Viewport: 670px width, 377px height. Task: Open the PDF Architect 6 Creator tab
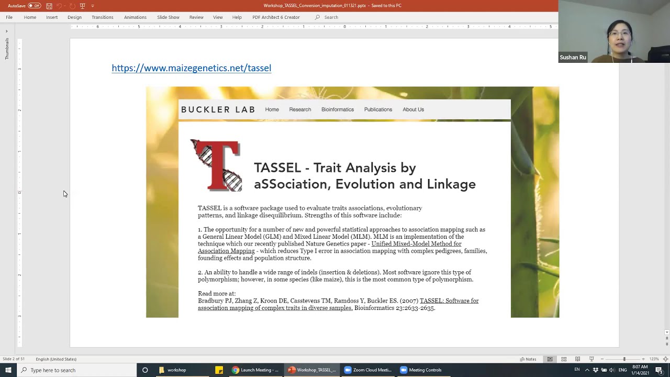tap(276, 17)
